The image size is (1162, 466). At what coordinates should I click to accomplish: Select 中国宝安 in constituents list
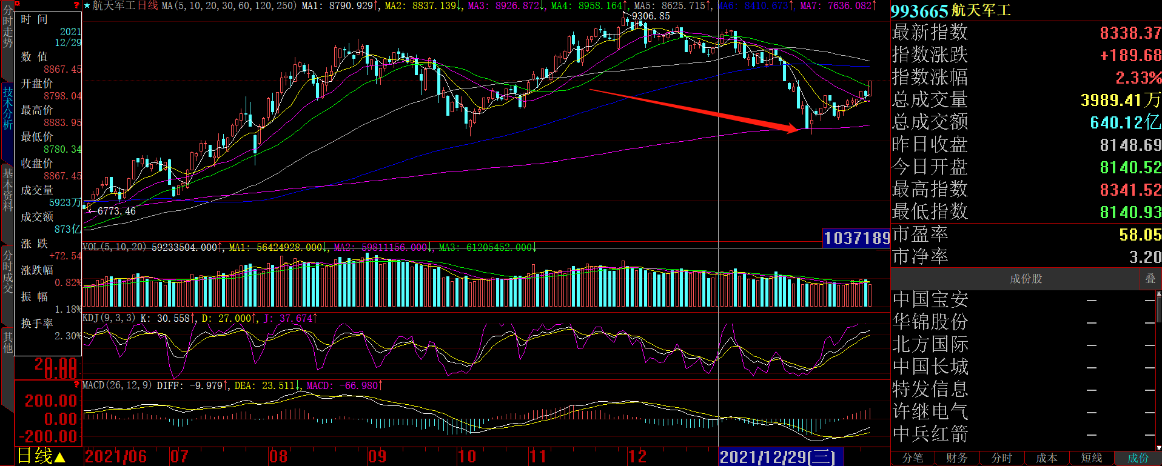point(930,300)
